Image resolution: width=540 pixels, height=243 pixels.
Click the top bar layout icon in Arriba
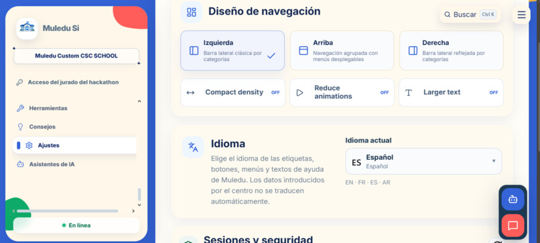(303, 51)
